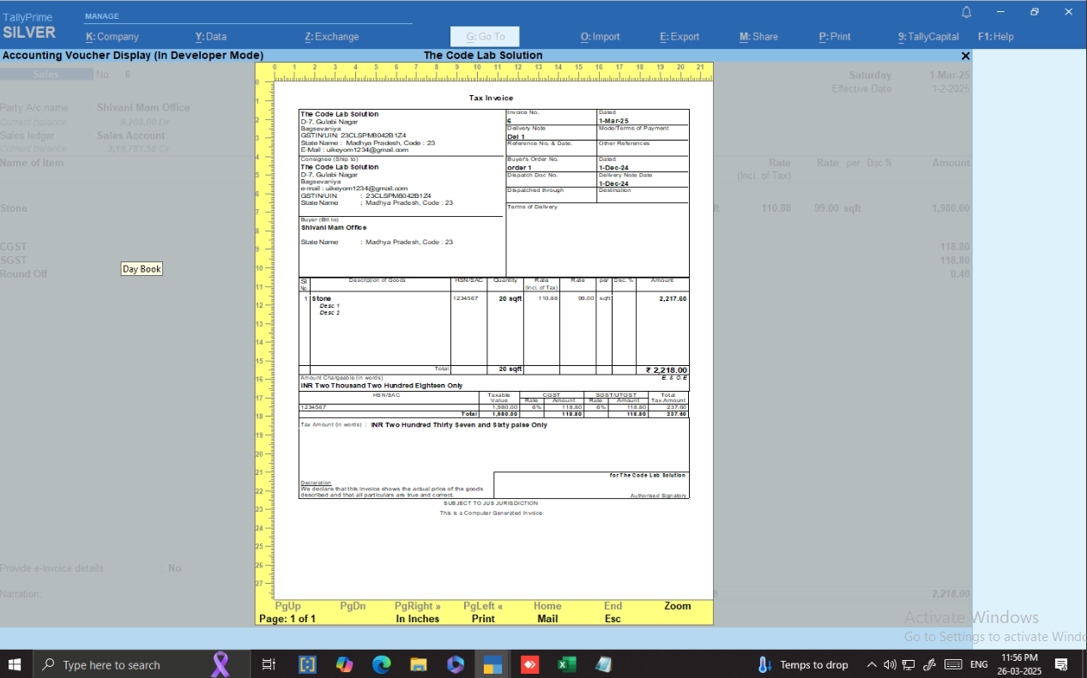Click the Temps to drop weather widget
The height and width of the screenshot is (678, 1087).
(x=803, y=664)
